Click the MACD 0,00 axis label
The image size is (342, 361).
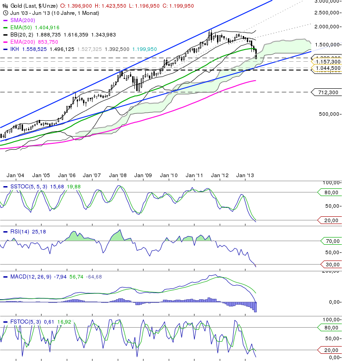click(x=334, y=302)
